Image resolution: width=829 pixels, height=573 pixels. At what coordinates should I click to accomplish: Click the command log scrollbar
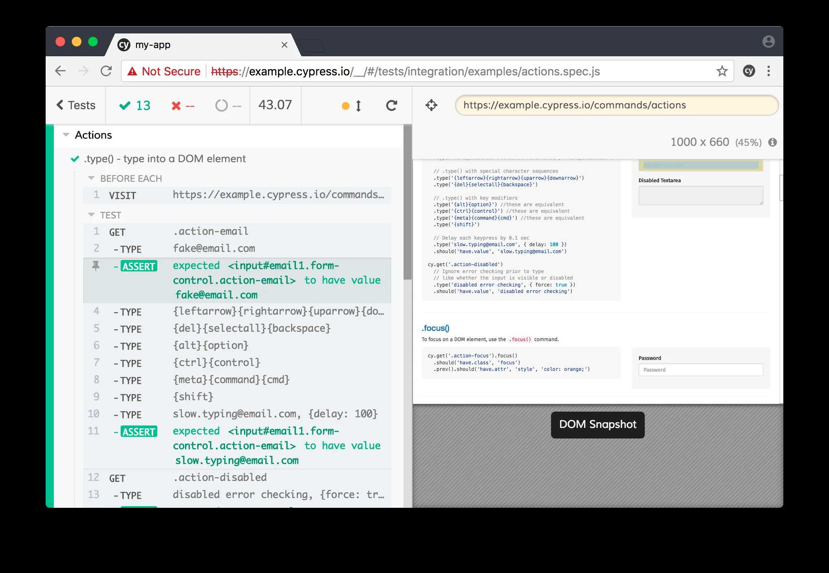point(408,202)
